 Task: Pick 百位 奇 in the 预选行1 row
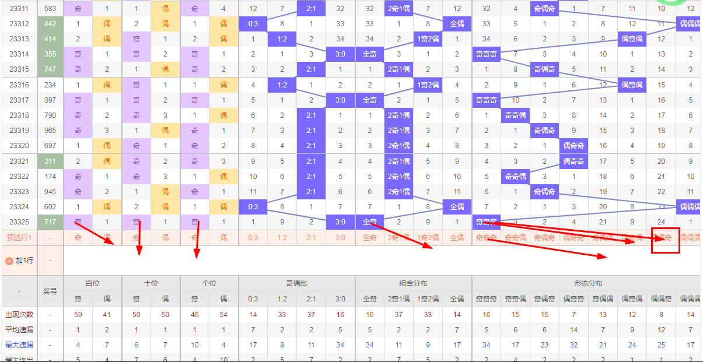(x=78, y=238)
